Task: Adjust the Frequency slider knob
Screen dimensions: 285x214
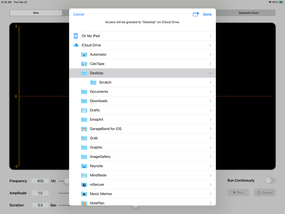Action: pyautogui.click(x=67, y=181)
